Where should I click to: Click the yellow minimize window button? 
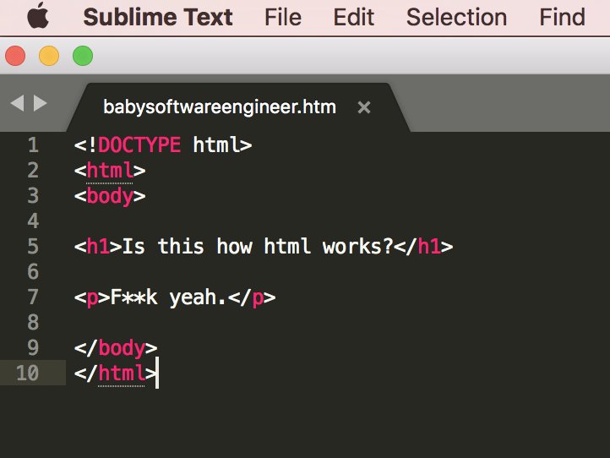(x=49, y=56)
